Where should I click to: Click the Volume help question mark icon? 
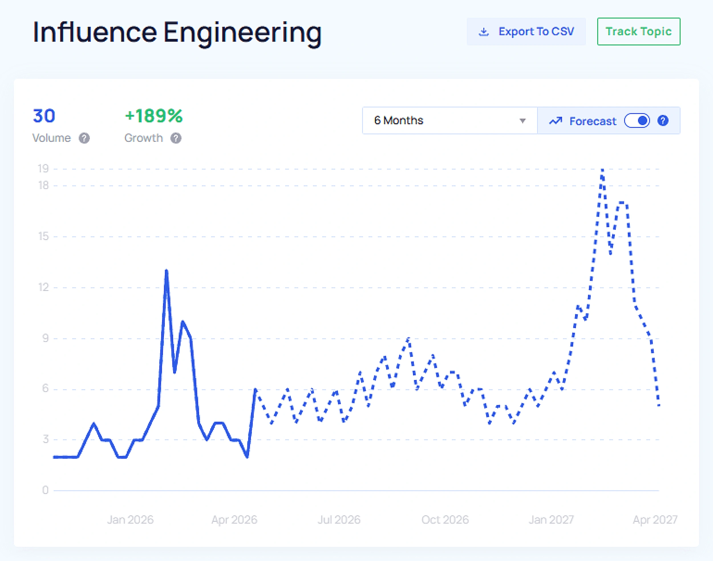point(84,138)
